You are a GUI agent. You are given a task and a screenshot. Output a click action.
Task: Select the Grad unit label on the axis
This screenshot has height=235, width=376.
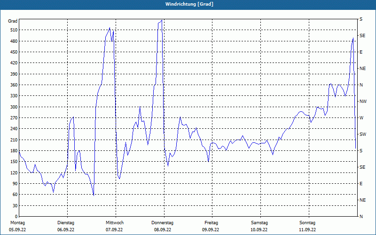pos(13,21)
